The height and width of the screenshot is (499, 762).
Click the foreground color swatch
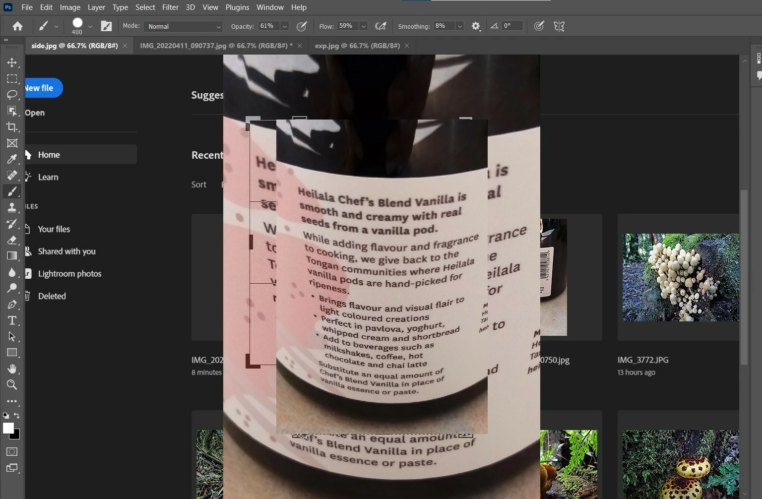[8, 428]
